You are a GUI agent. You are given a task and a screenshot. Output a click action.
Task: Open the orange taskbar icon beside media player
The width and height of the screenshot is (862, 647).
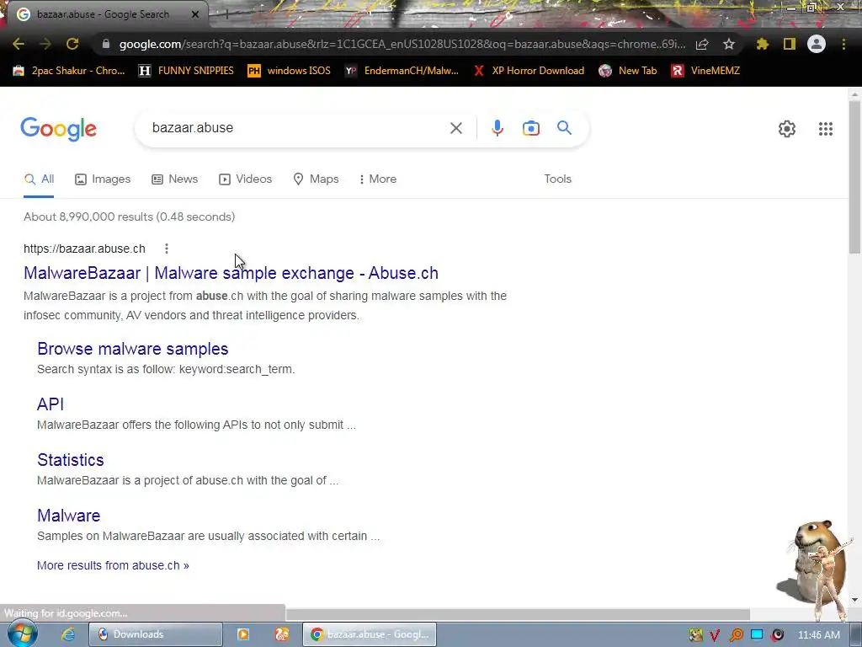[x=282, y=634]
